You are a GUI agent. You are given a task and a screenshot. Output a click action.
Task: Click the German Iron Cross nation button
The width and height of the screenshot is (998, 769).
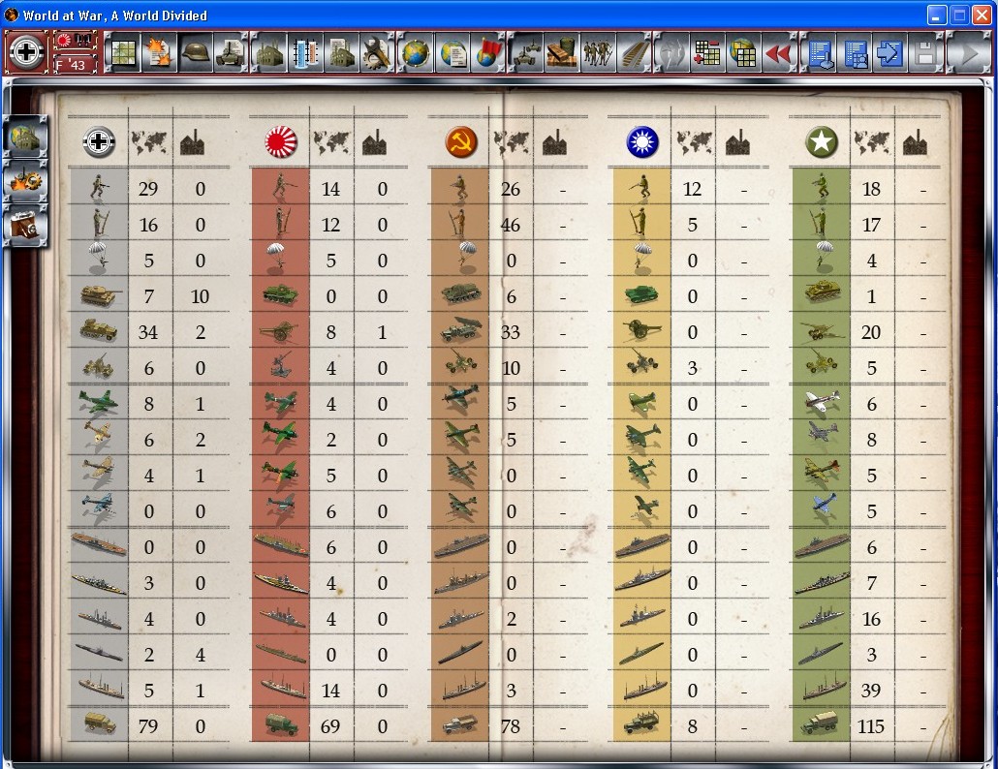27,52
